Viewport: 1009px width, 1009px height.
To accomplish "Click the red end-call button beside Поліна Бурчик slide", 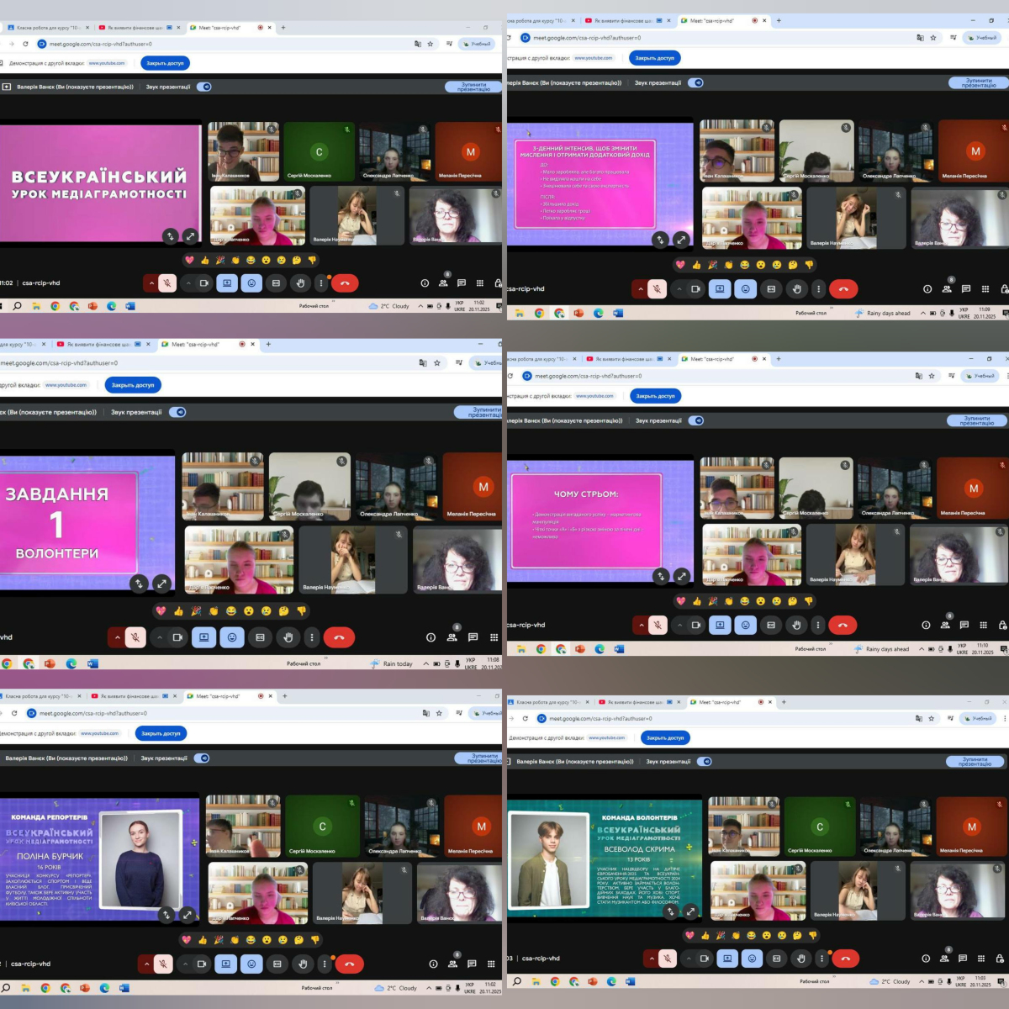I will (349, 964).
